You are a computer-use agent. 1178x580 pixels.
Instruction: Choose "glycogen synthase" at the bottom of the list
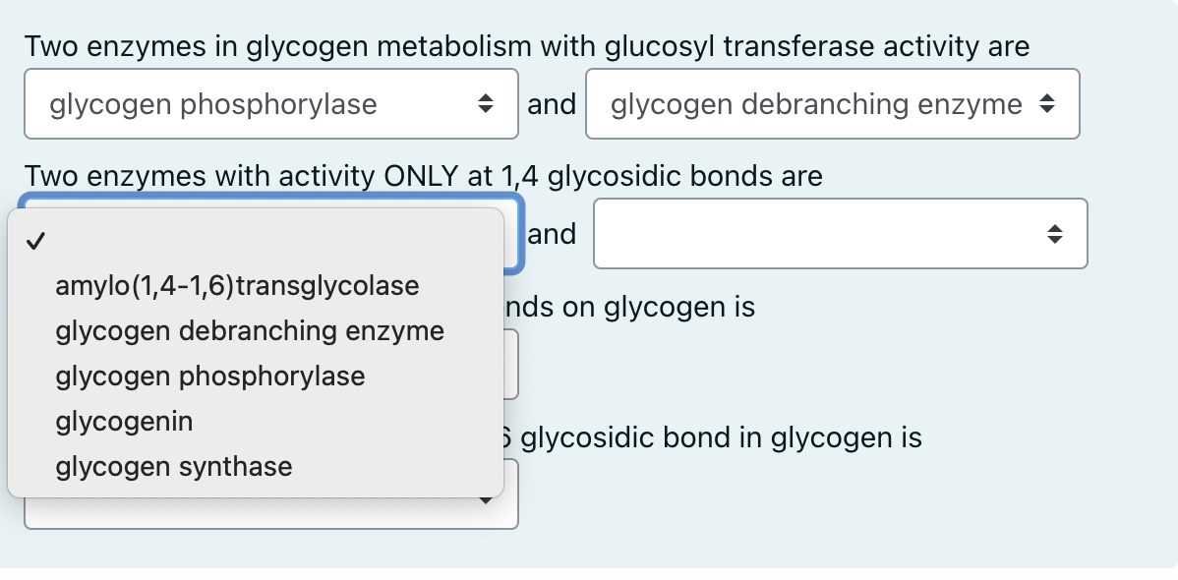pyautogui.click(x=173, y=466)
